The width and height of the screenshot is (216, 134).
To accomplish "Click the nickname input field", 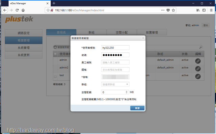I will (115, 70).
